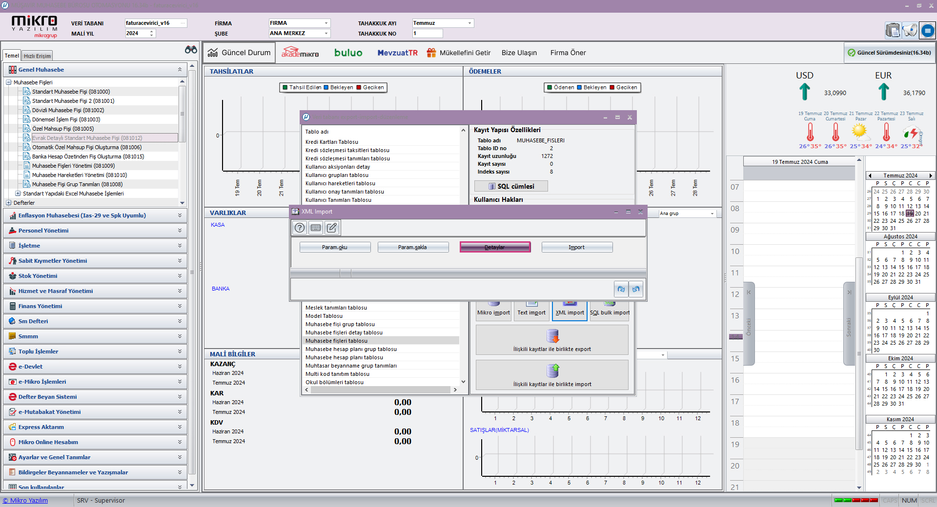Open the megaphone announcements icon
This screenshot has height=507, width=937.
pos(910,31)
